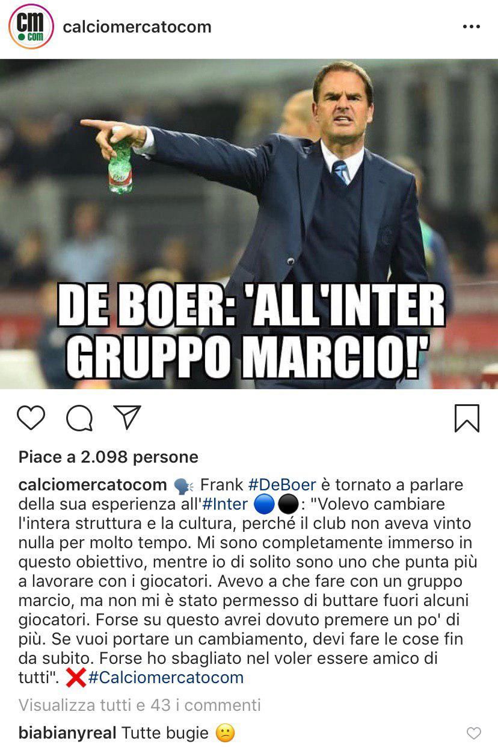Like the post with the heart icon

[x=31, y=417]
